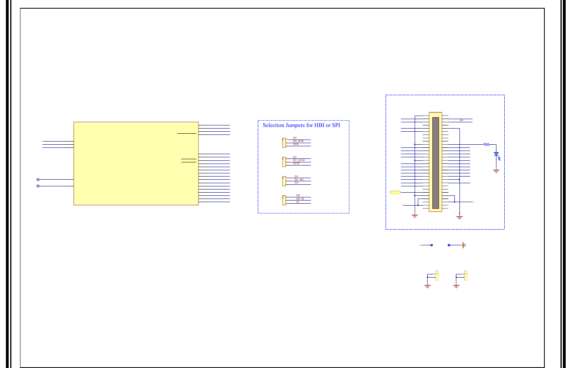The width and height of the screenshot is (566, 368).
Task: Select the D5_SCS# jumper component
Action: (284, 162)
